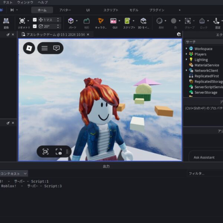Click the material sphere icon

tap(159, 21)
